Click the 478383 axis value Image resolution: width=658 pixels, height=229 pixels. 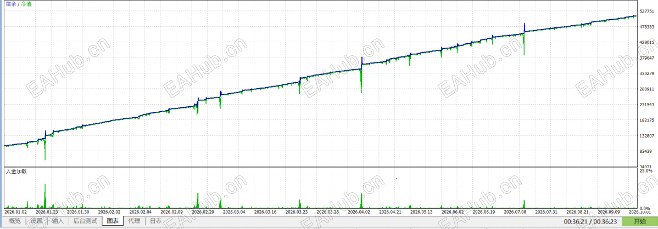tap(647, 27)
